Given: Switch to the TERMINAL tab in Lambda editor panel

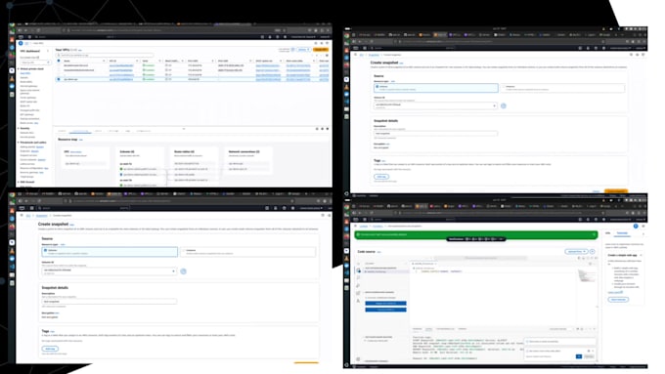Looking at the screenshot, I should pyautogui.click(x=462, y=329).
